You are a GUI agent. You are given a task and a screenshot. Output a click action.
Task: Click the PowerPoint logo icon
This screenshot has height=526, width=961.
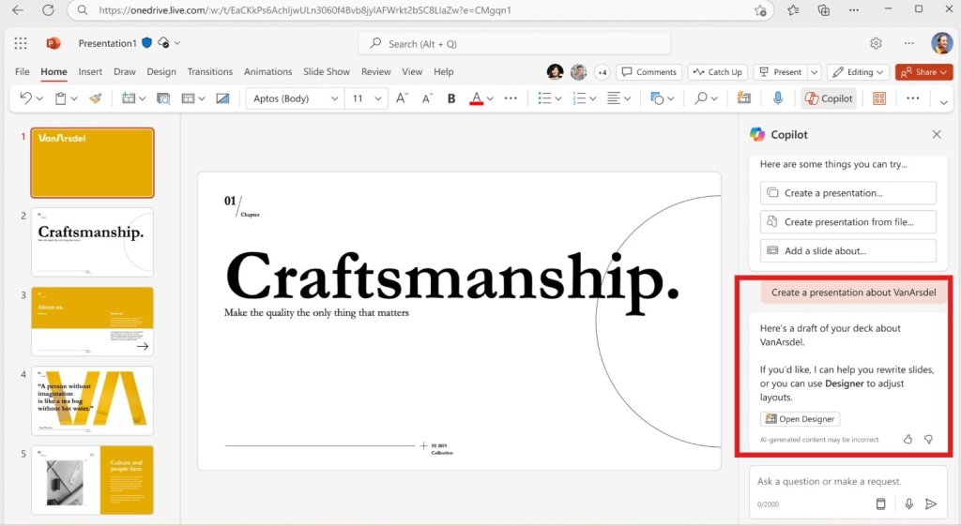(x=53, y=43)
